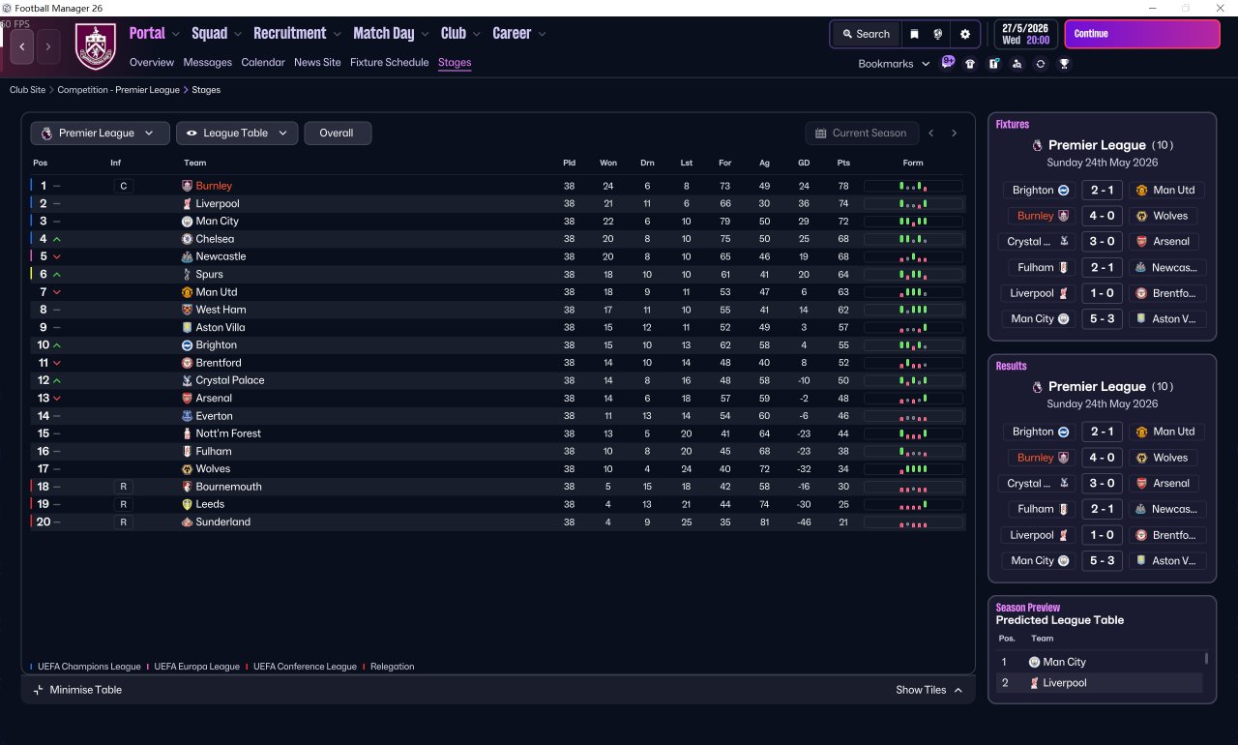This screenshot has height=745, width=1238.
Task: Click the Current Season selector
Action: [x=861, y=134]
